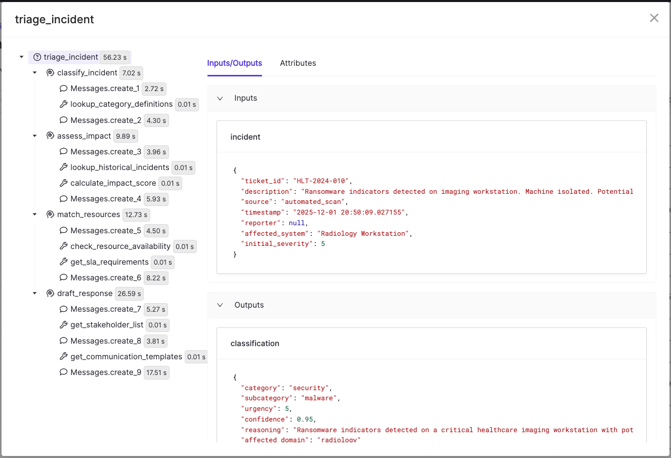Click the wrench icon for get_sla_requirements
671x458 pixels.
pyautogui.click(x=63, y=262)
